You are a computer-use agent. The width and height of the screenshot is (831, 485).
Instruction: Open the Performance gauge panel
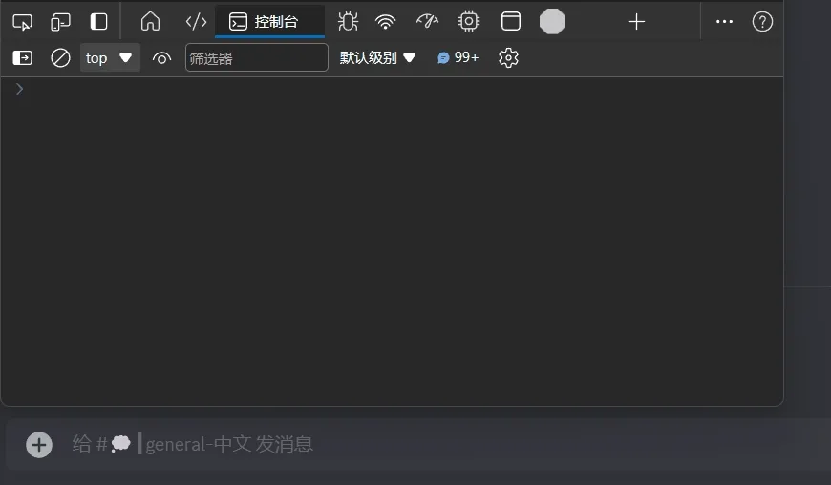coord(427,21)
